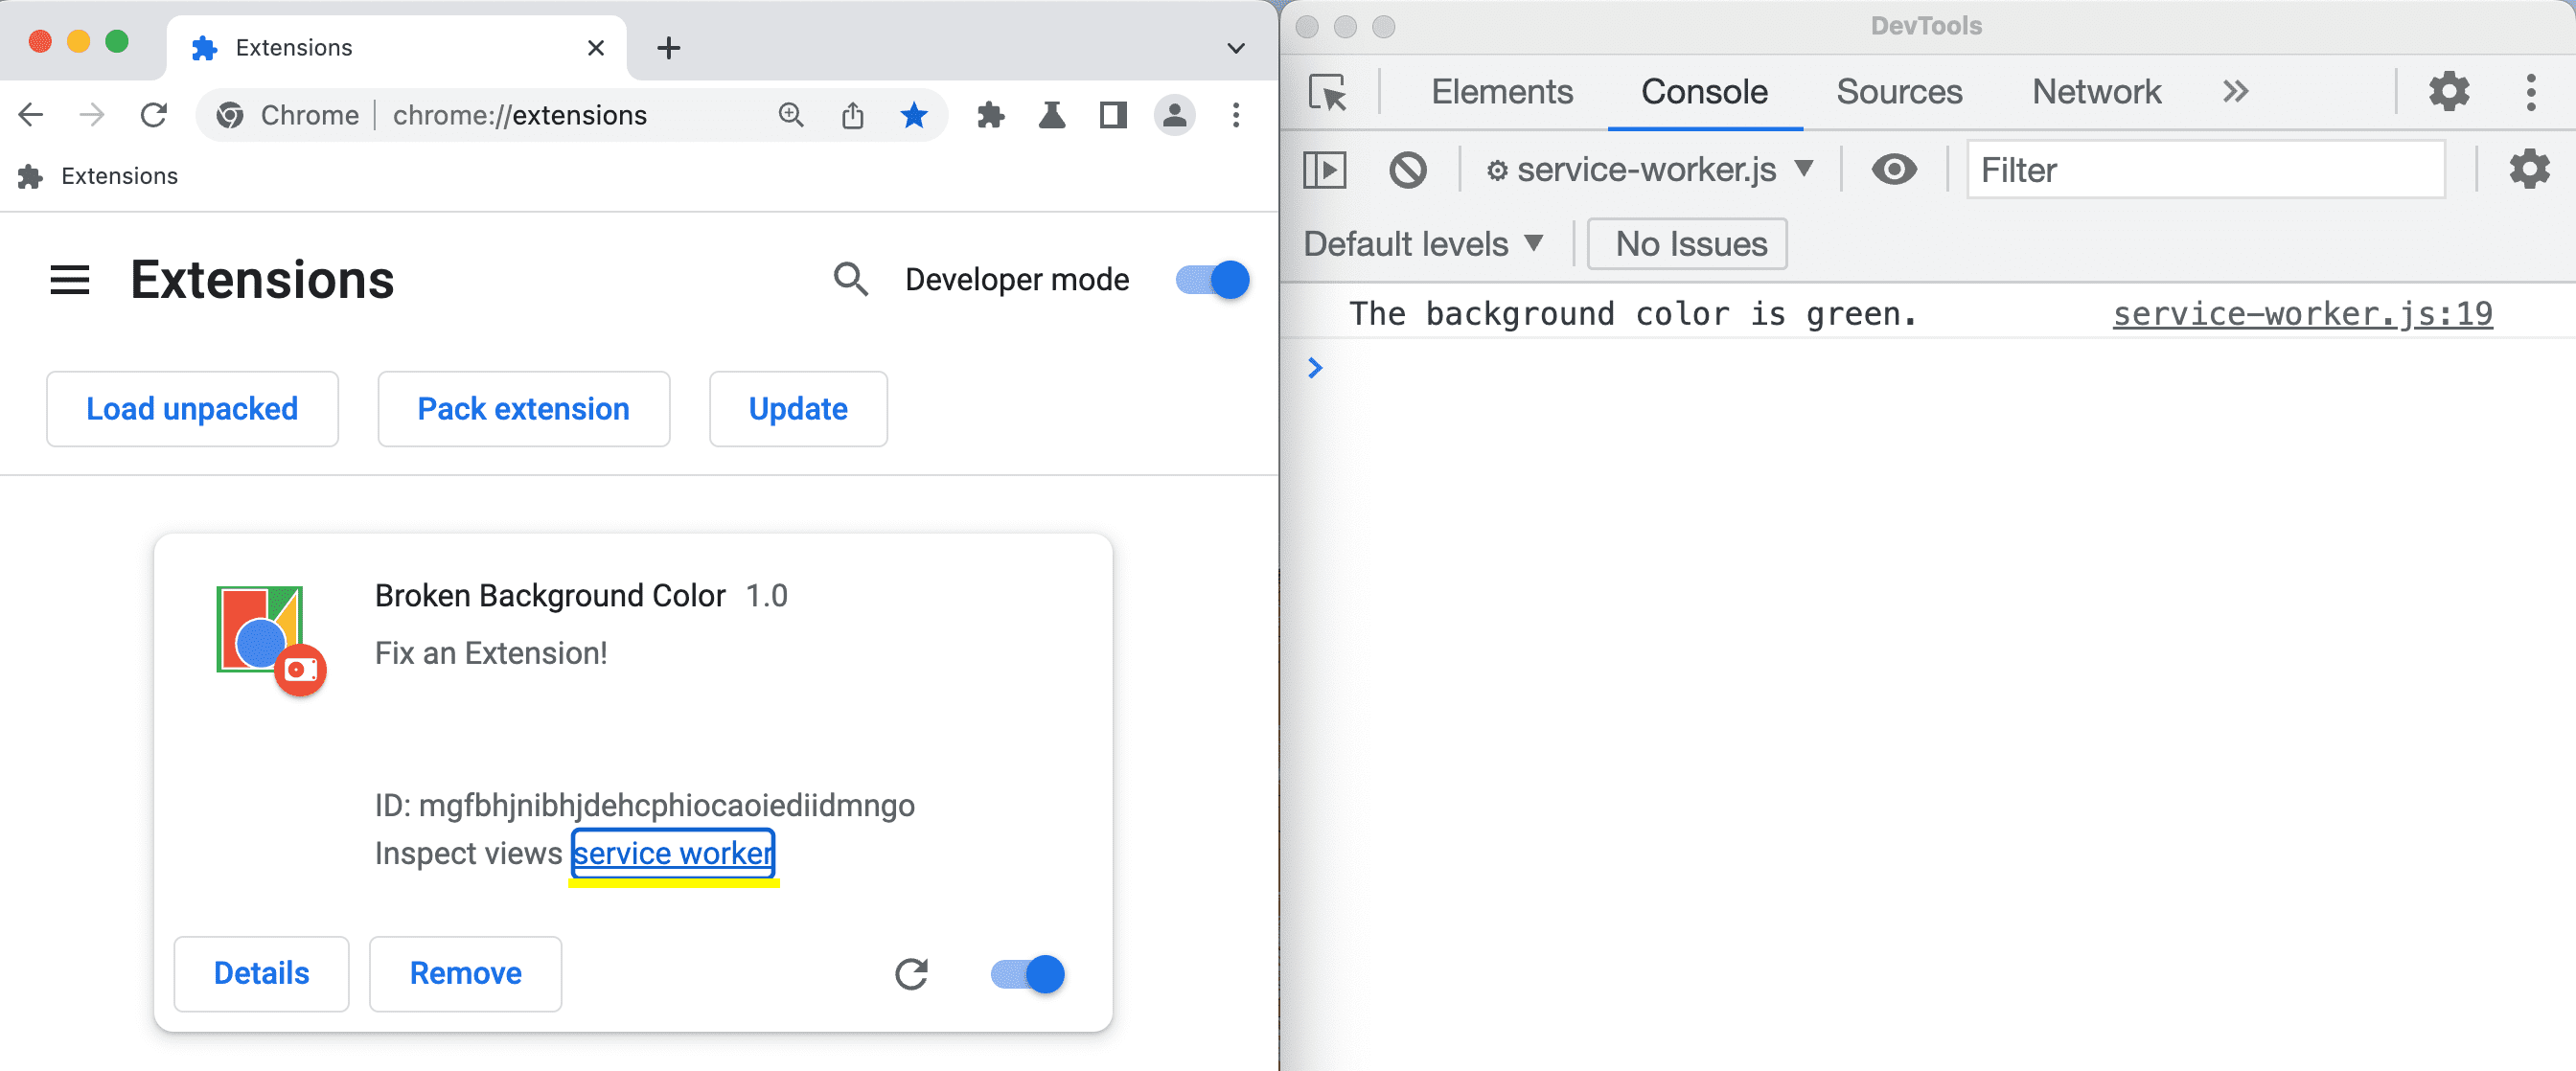The width and height of the screenshot is (2576, 1071).
Task: Click the reload extension circular arrow icon
Action: [x=911, y=972]
